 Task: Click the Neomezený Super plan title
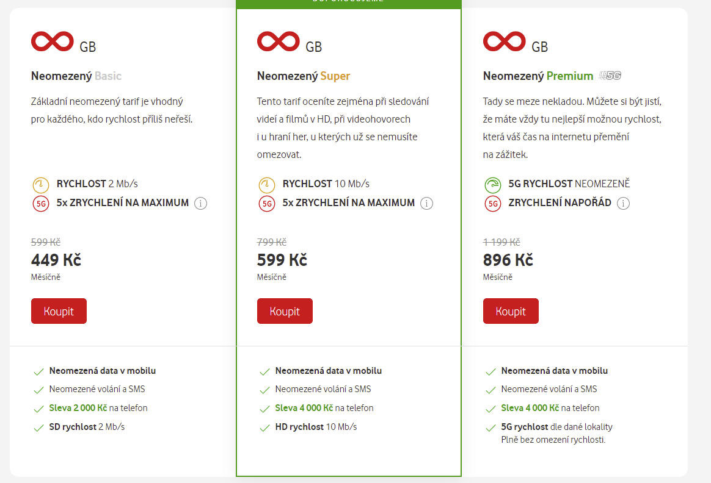point(304,76)
